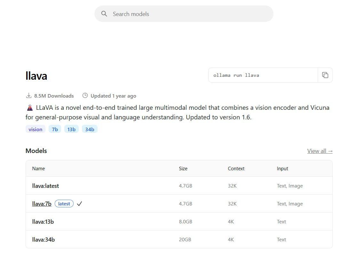The width and height of the screenshot is (357, 256).
Task: Click the ollama run llava command box
Action: pos(262,75)
